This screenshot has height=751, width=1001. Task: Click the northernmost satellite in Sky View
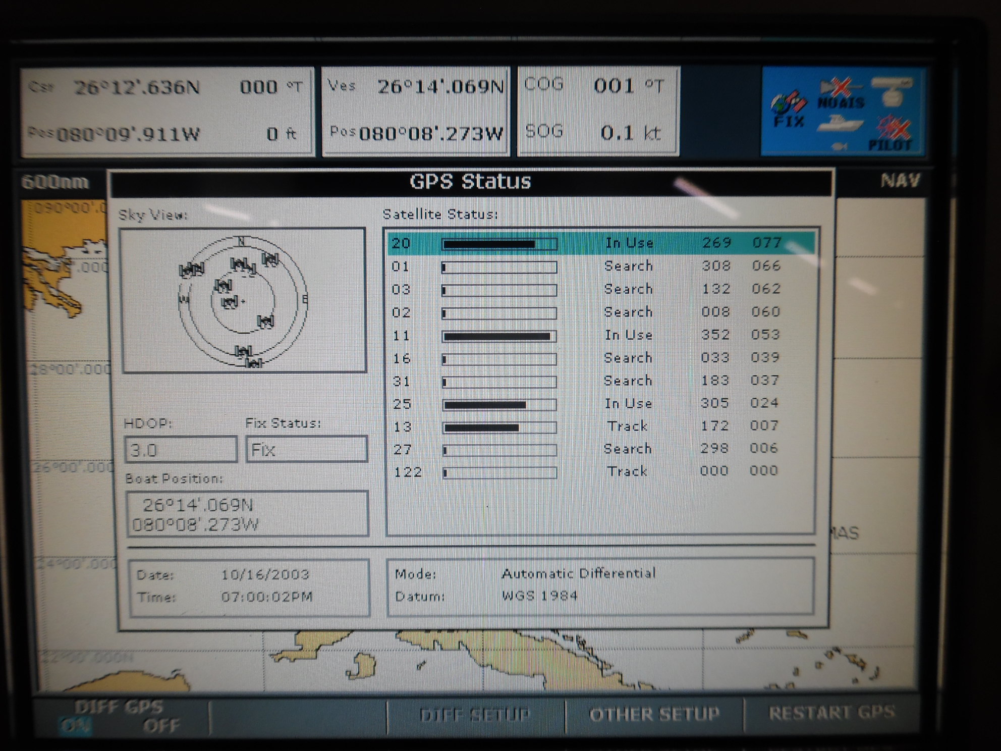tap(270, 259)
